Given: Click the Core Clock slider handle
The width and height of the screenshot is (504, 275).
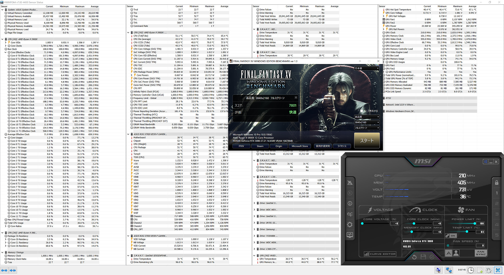Looking at the screenshot, I should coord(414,224).
